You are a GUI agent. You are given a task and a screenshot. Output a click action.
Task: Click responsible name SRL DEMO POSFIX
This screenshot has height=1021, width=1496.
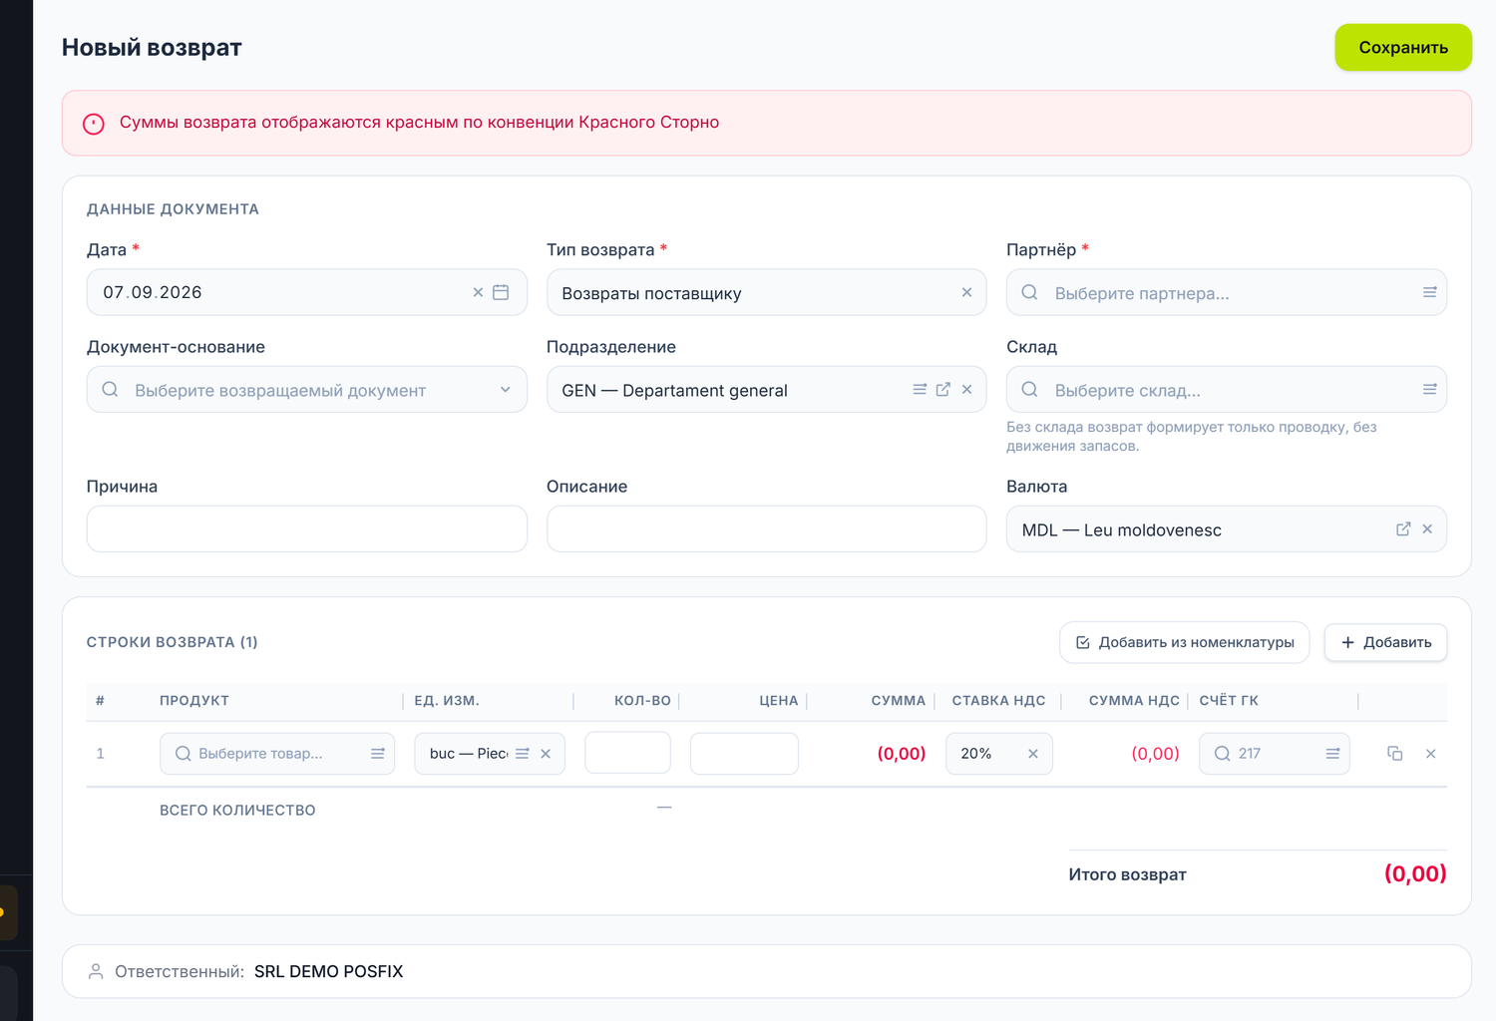click(329, 971)
